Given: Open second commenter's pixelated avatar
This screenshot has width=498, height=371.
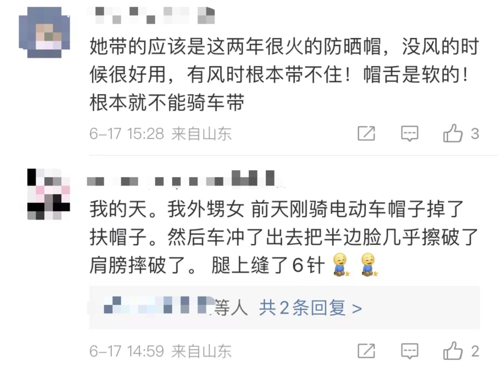Looking at the screenshot, I should [48, 194].
